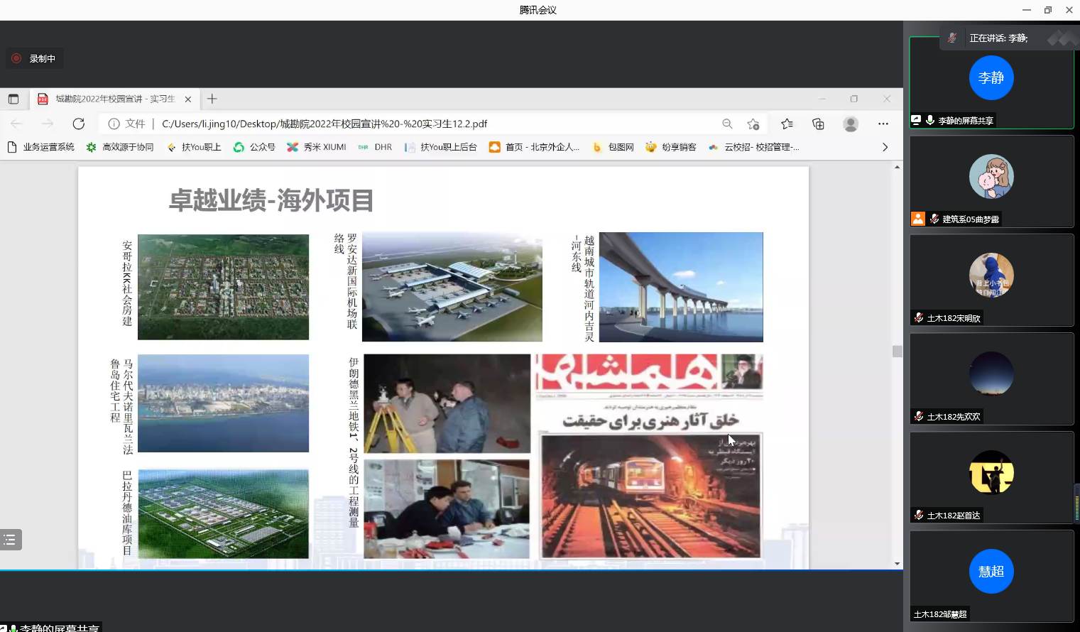1080x632 pixels.
Task: Open a new browser tab
Action: (x=212, y=99)
